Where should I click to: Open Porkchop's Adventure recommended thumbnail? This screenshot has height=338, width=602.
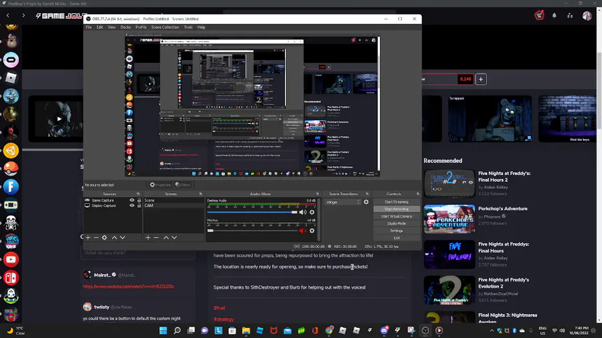(449, 219)
